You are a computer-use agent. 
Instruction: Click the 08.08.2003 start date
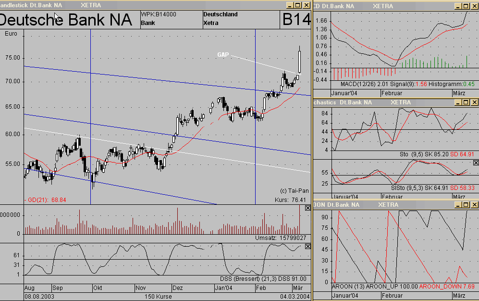click(x=39, y=296)
